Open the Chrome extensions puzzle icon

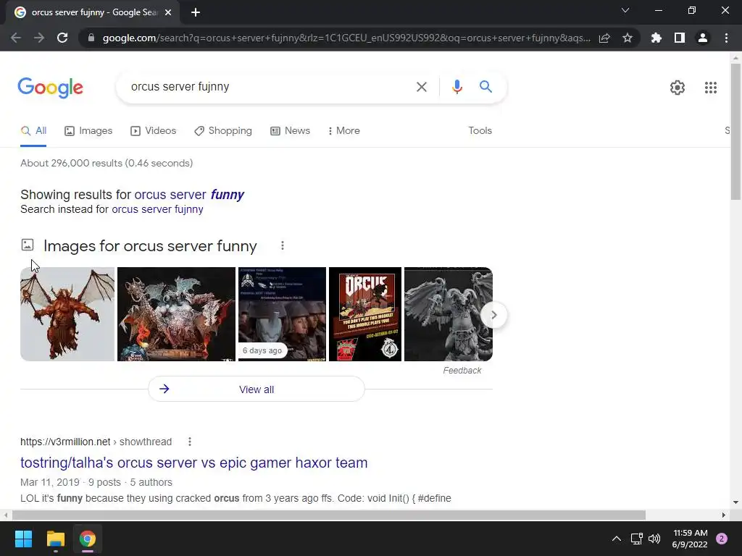click(656, 38)
